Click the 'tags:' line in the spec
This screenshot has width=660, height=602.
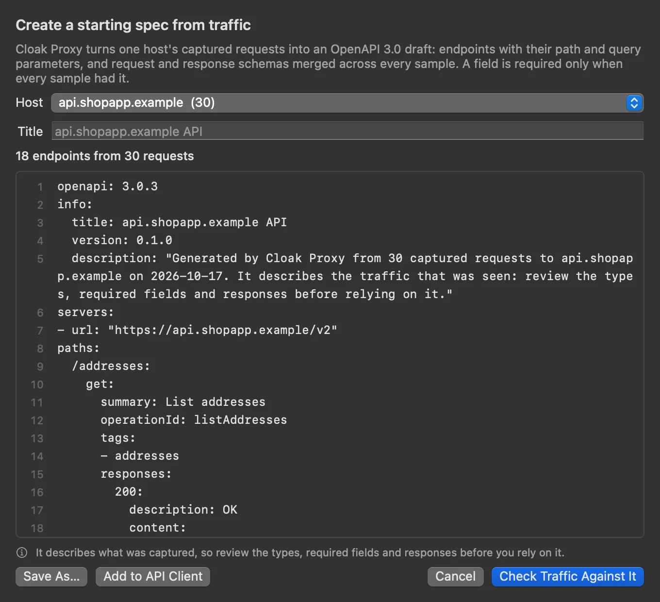118,438
